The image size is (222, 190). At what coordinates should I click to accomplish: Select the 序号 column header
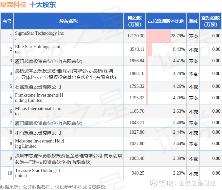click(7, 21)
